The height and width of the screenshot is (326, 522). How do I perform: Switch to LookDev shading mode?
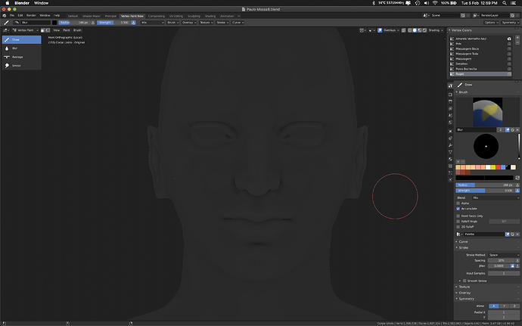pos(419,30)
